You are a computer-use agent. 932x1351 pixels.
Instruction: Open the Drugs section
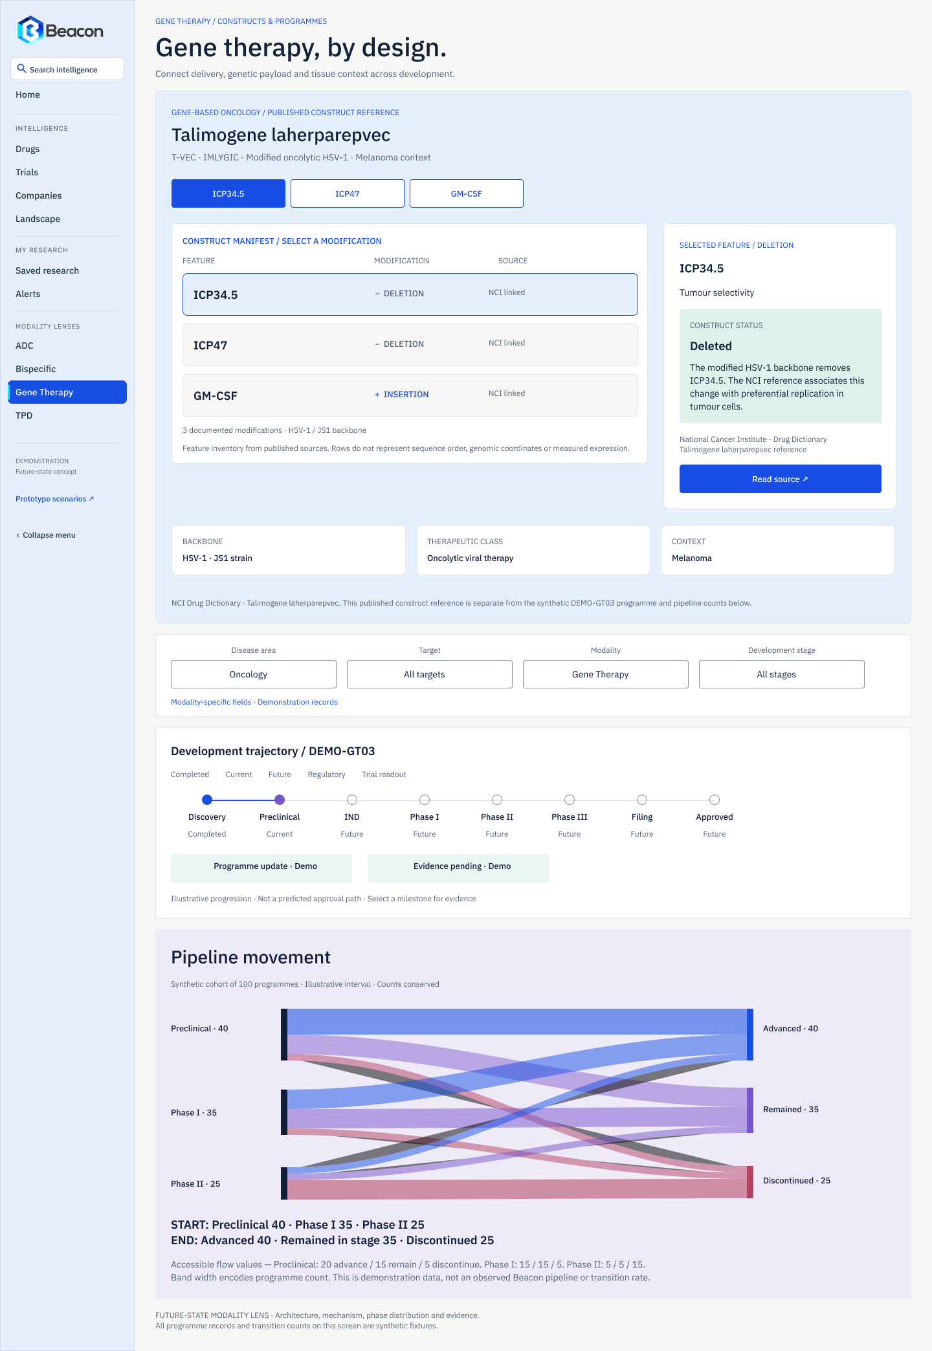(x=28, y=149)
